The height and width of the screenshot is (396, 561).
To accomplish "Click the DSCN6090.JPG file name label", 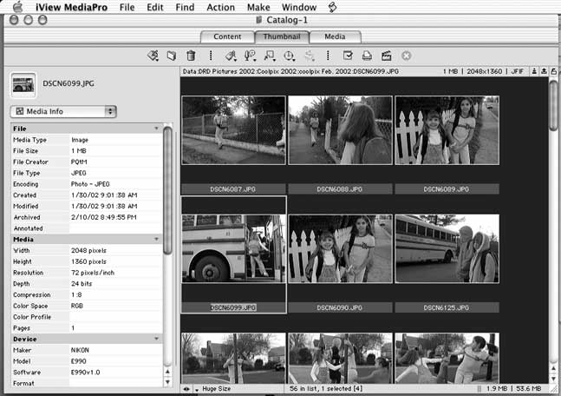I will coord(340,307).
